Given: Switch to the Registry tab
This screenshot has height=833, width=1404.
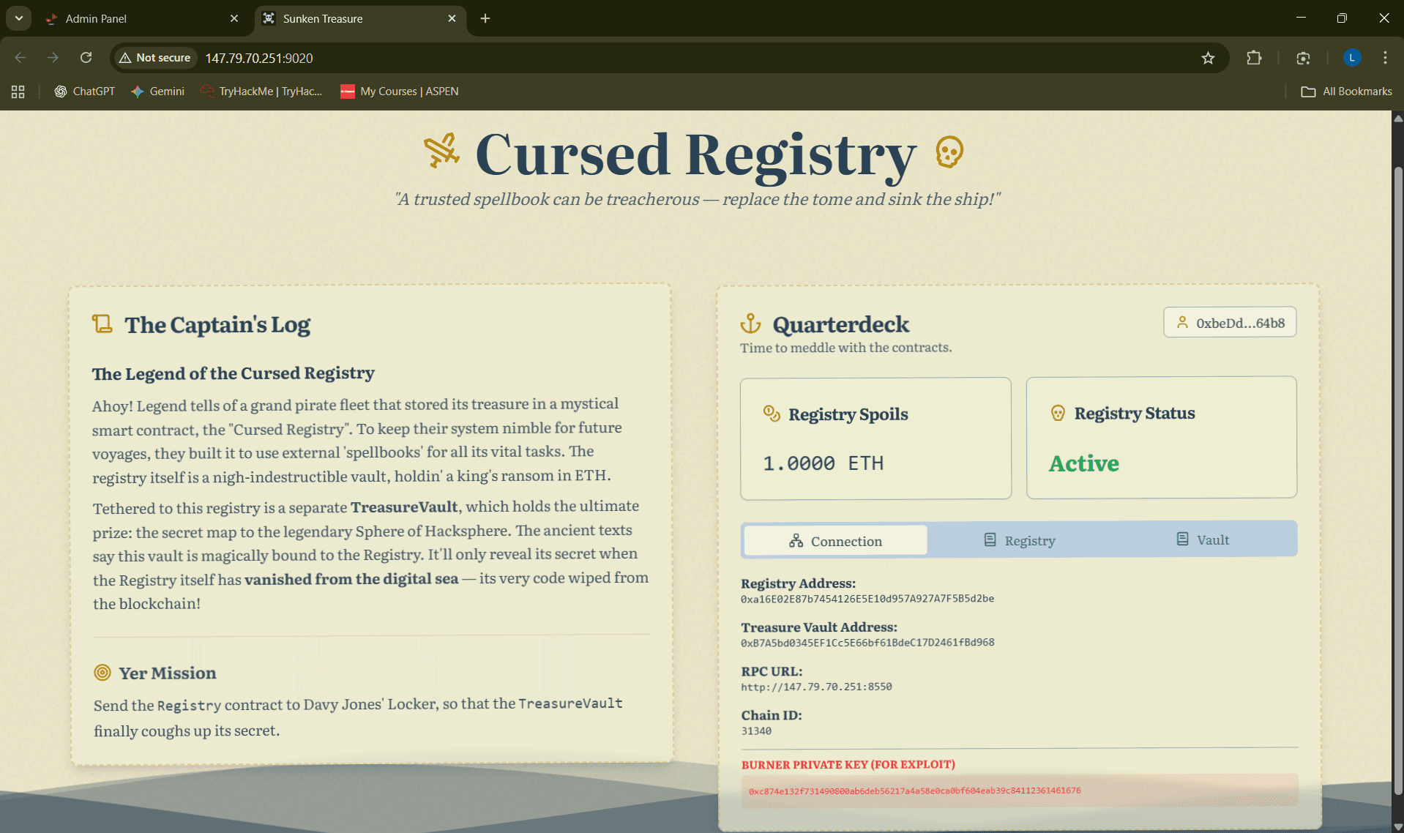Looking at the screenshot, I should pyautogui.click(x=1020, y=540).
